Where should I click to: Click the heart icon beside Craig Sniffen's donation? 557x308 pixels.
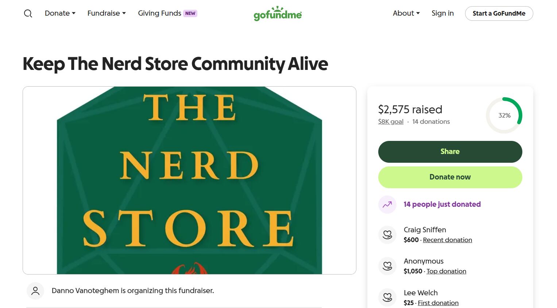coord(387,234)
